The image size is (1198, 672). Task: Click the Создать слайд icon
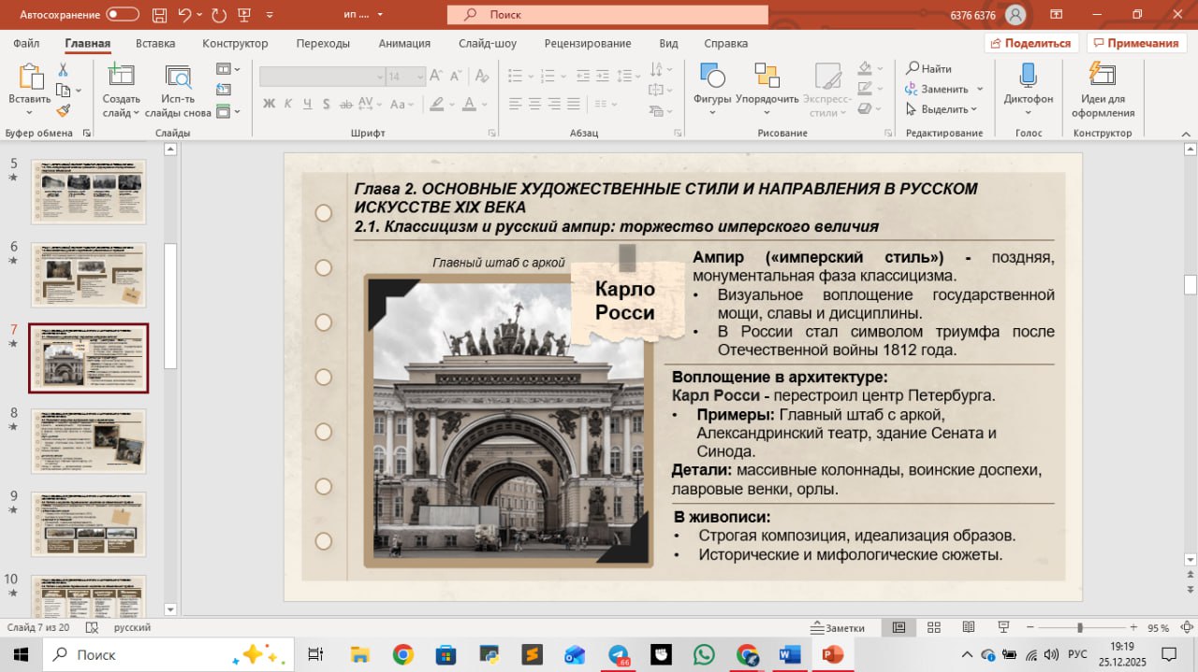coord(120,76)
